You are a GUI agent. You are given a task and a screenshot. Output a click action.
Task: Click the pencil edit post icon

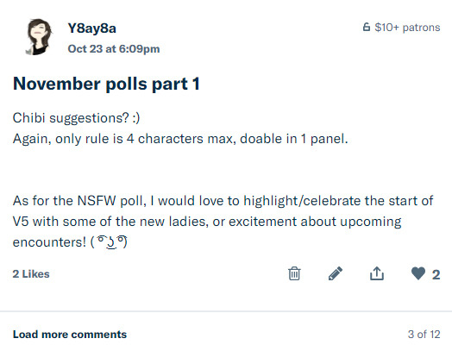click(336, 273)
